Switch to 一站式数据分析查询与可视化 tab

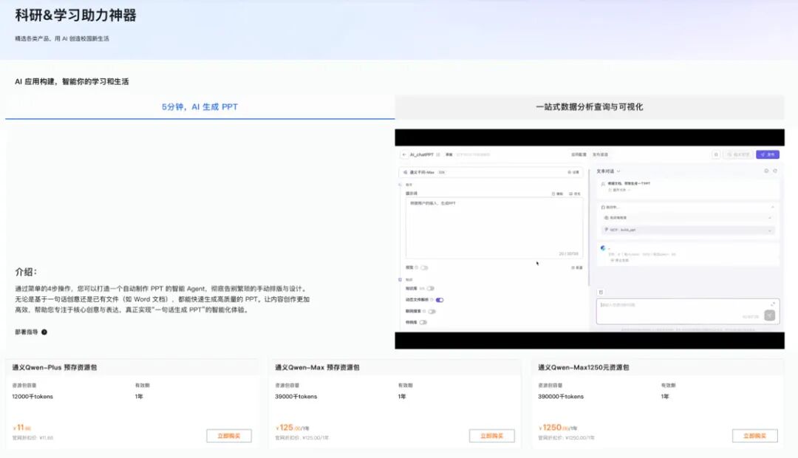tap(590, 107)
